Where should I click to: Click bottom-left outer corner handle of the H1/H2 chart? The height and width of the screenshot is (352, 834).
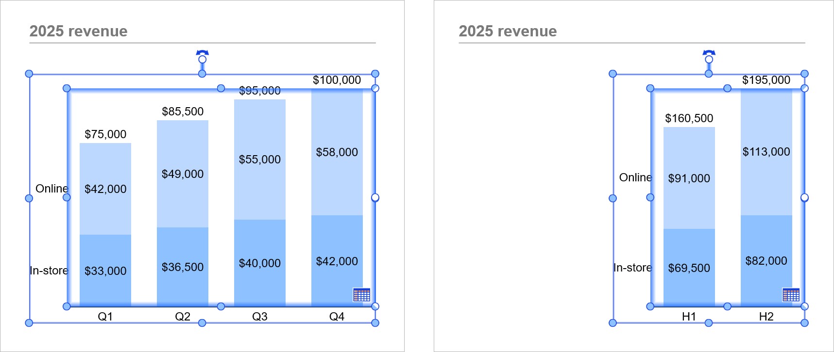613,323
